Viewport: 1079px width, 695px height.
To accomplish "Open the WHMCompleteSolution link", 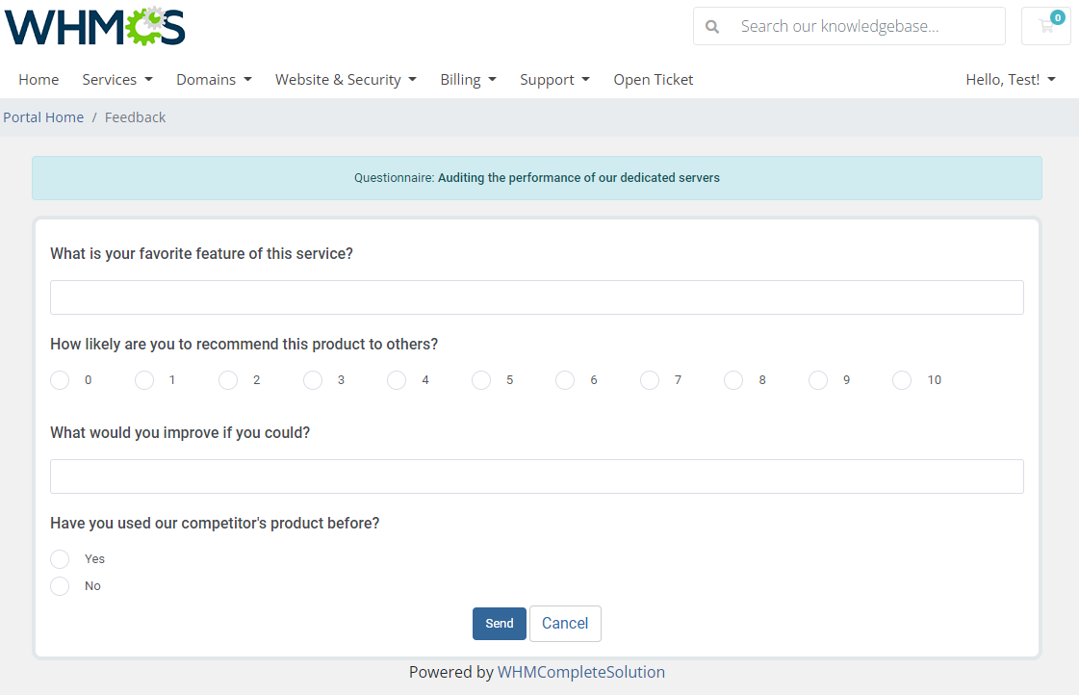I will [580, 672].
